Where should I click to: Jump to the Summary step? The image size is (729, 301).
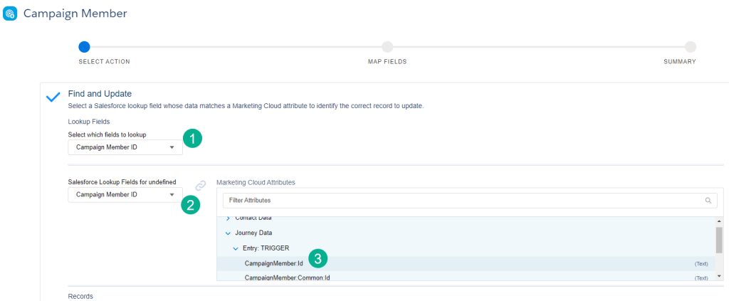pyautogui.click(x=690, y=47)
